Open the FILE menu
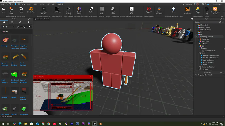 [x=3, y=4]
